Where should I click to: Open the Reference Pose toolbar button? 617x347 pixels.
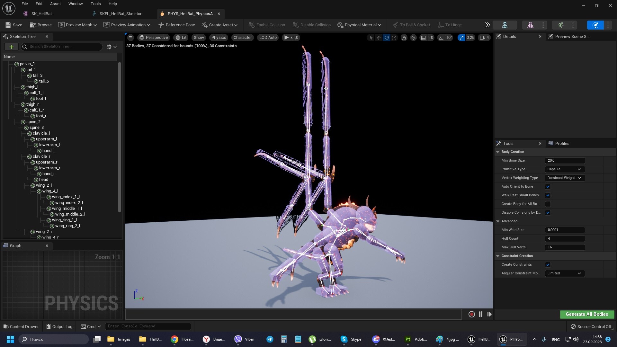[x=177, y=25]
